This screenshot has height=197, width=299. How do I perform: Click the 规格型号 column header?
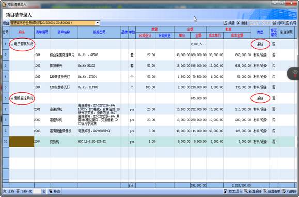pos(99,32)
